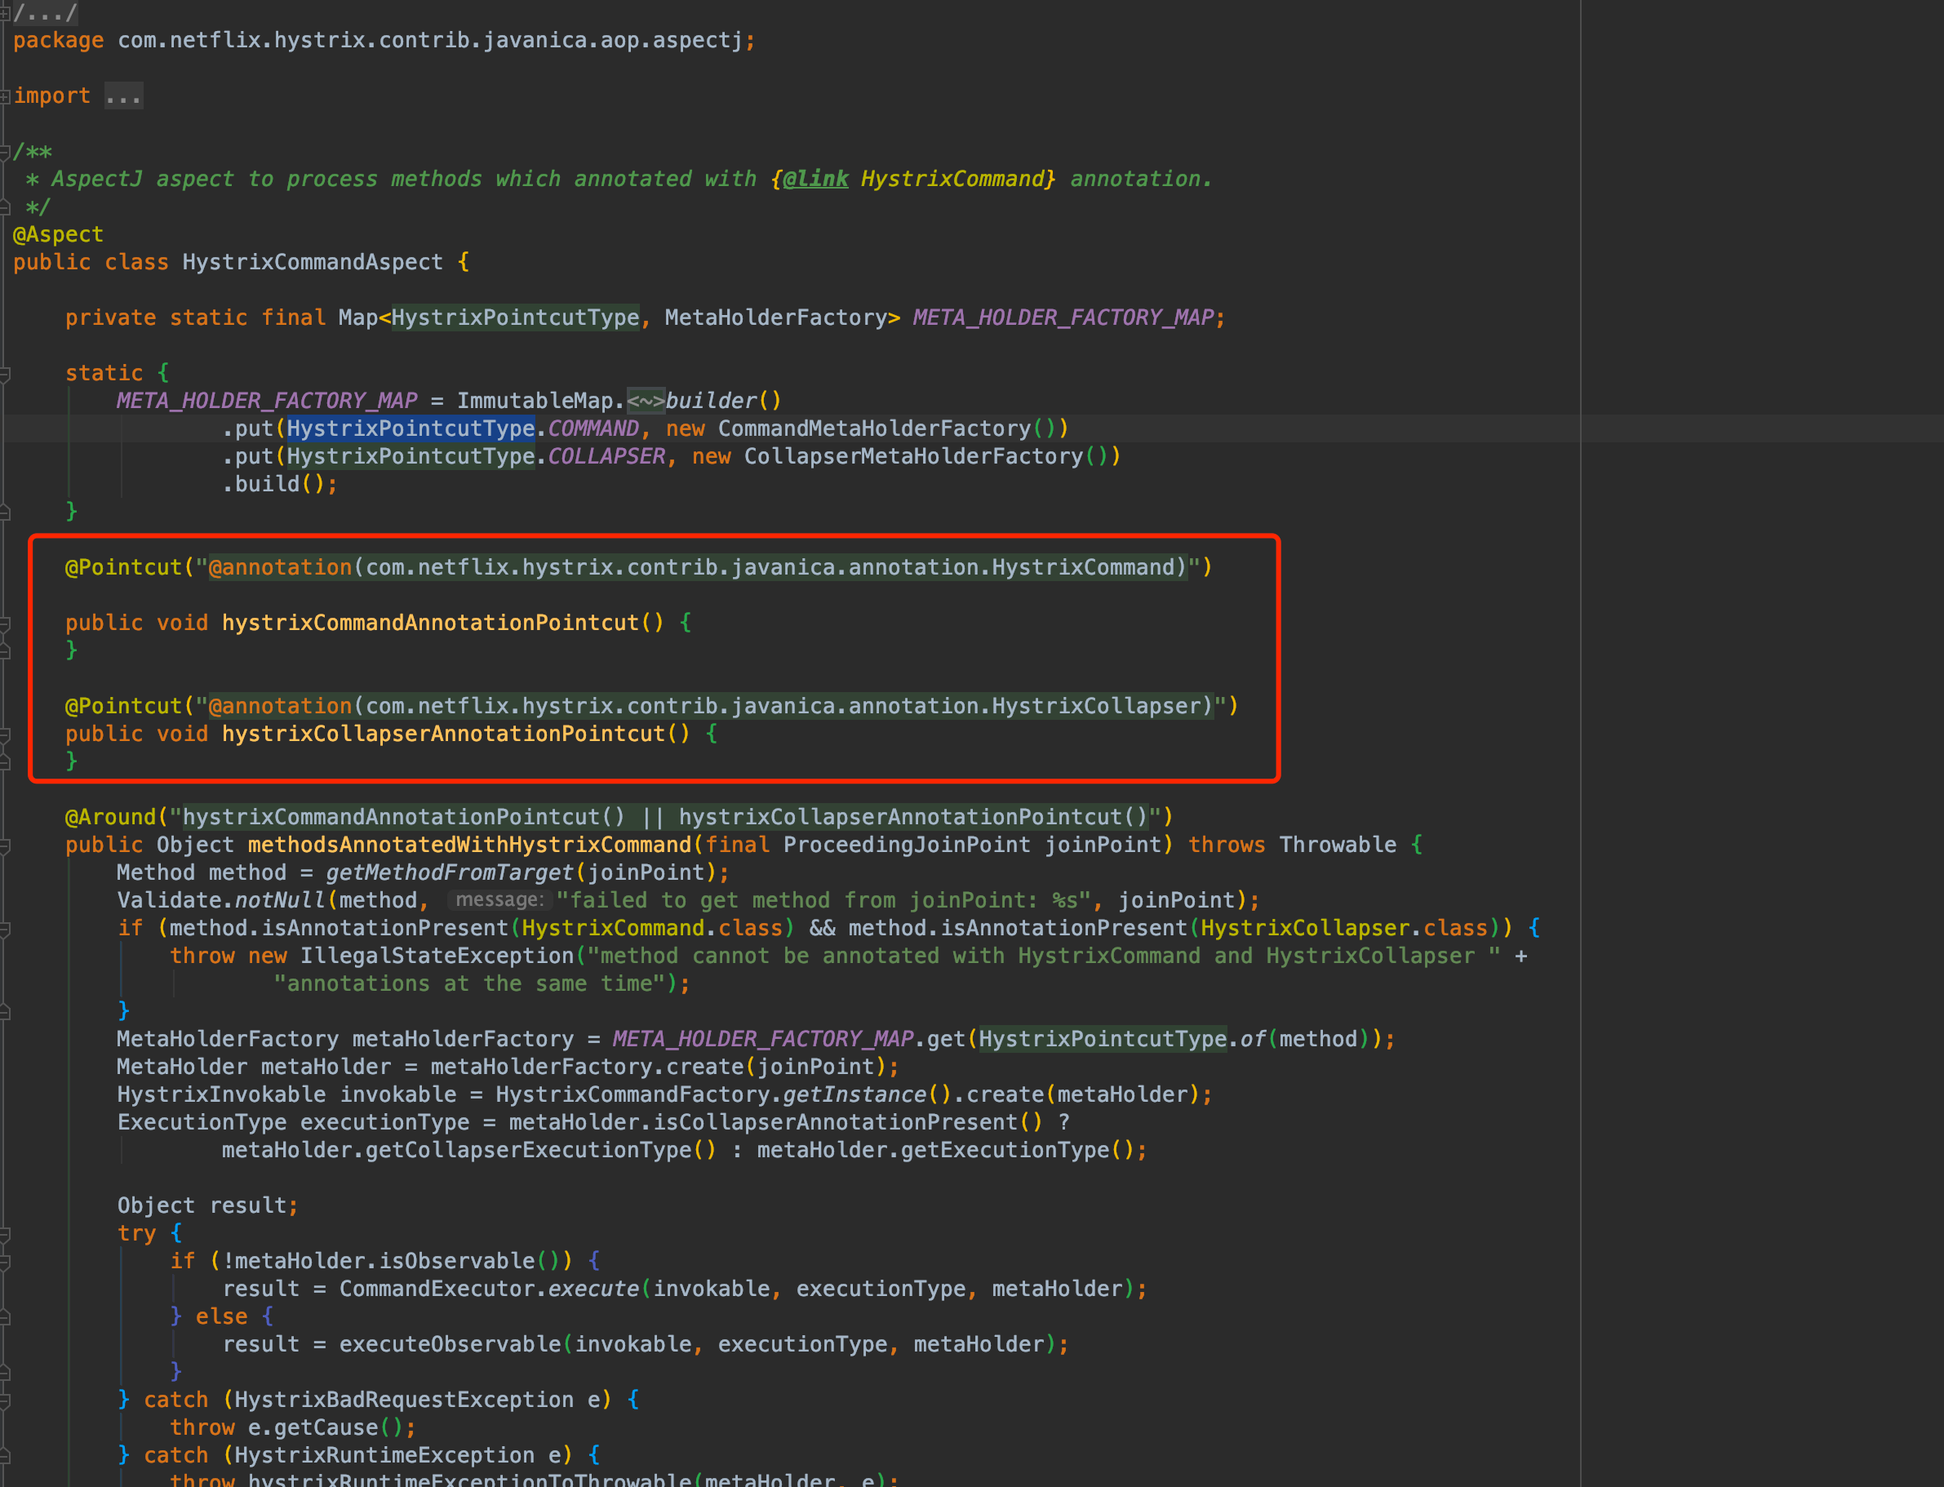Collapse the hystrixCollapserAnnotationPointcut method body

[6, 735]
